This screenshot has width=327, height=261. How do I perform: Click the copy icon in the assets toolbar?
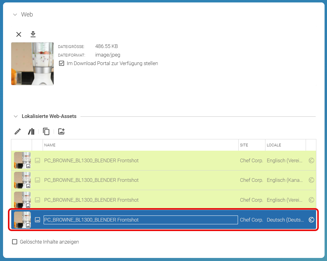pyautogui.click(x=46, y=131)
